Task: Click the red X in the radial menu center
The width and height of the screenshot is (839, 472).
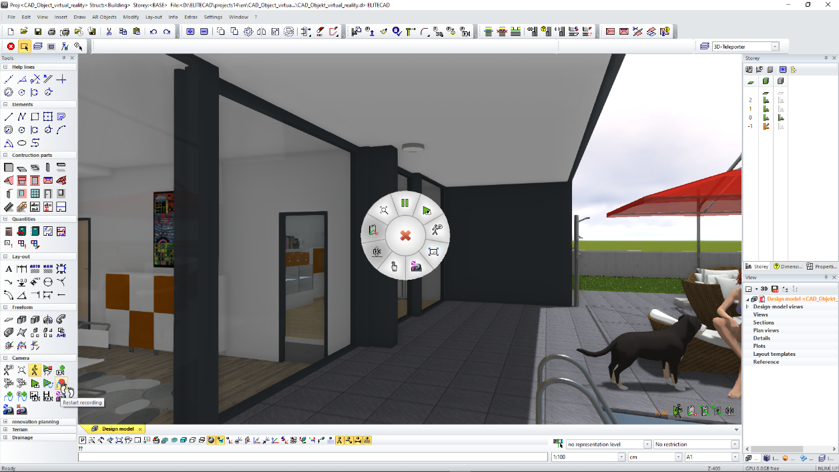Action: pos(405,235)
